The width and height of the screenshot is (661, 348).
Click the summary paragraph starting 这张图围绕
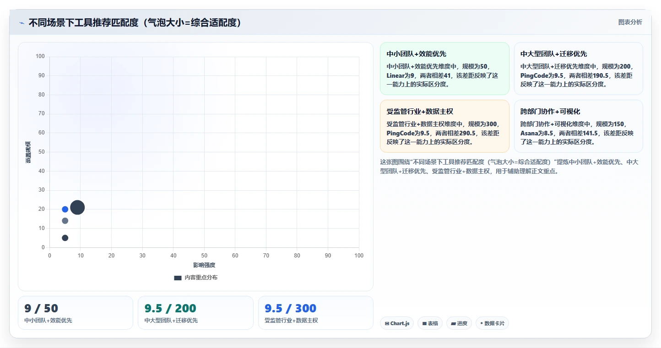[509, 167]
